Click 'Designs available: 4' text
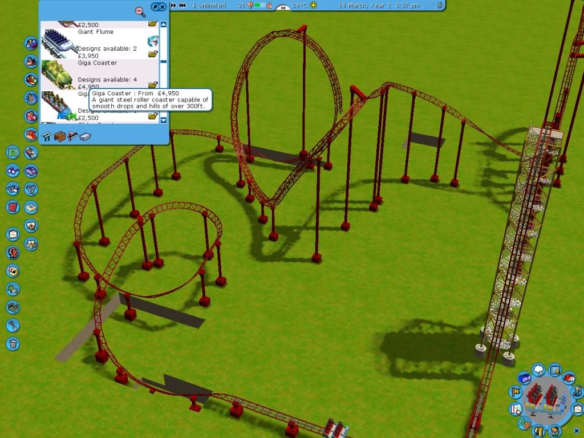Screen dimensions: 584x438 coord(107,80)
